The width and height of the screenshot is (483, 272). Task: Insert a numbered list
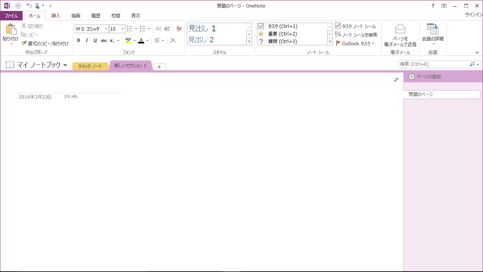tap(143, 29)
